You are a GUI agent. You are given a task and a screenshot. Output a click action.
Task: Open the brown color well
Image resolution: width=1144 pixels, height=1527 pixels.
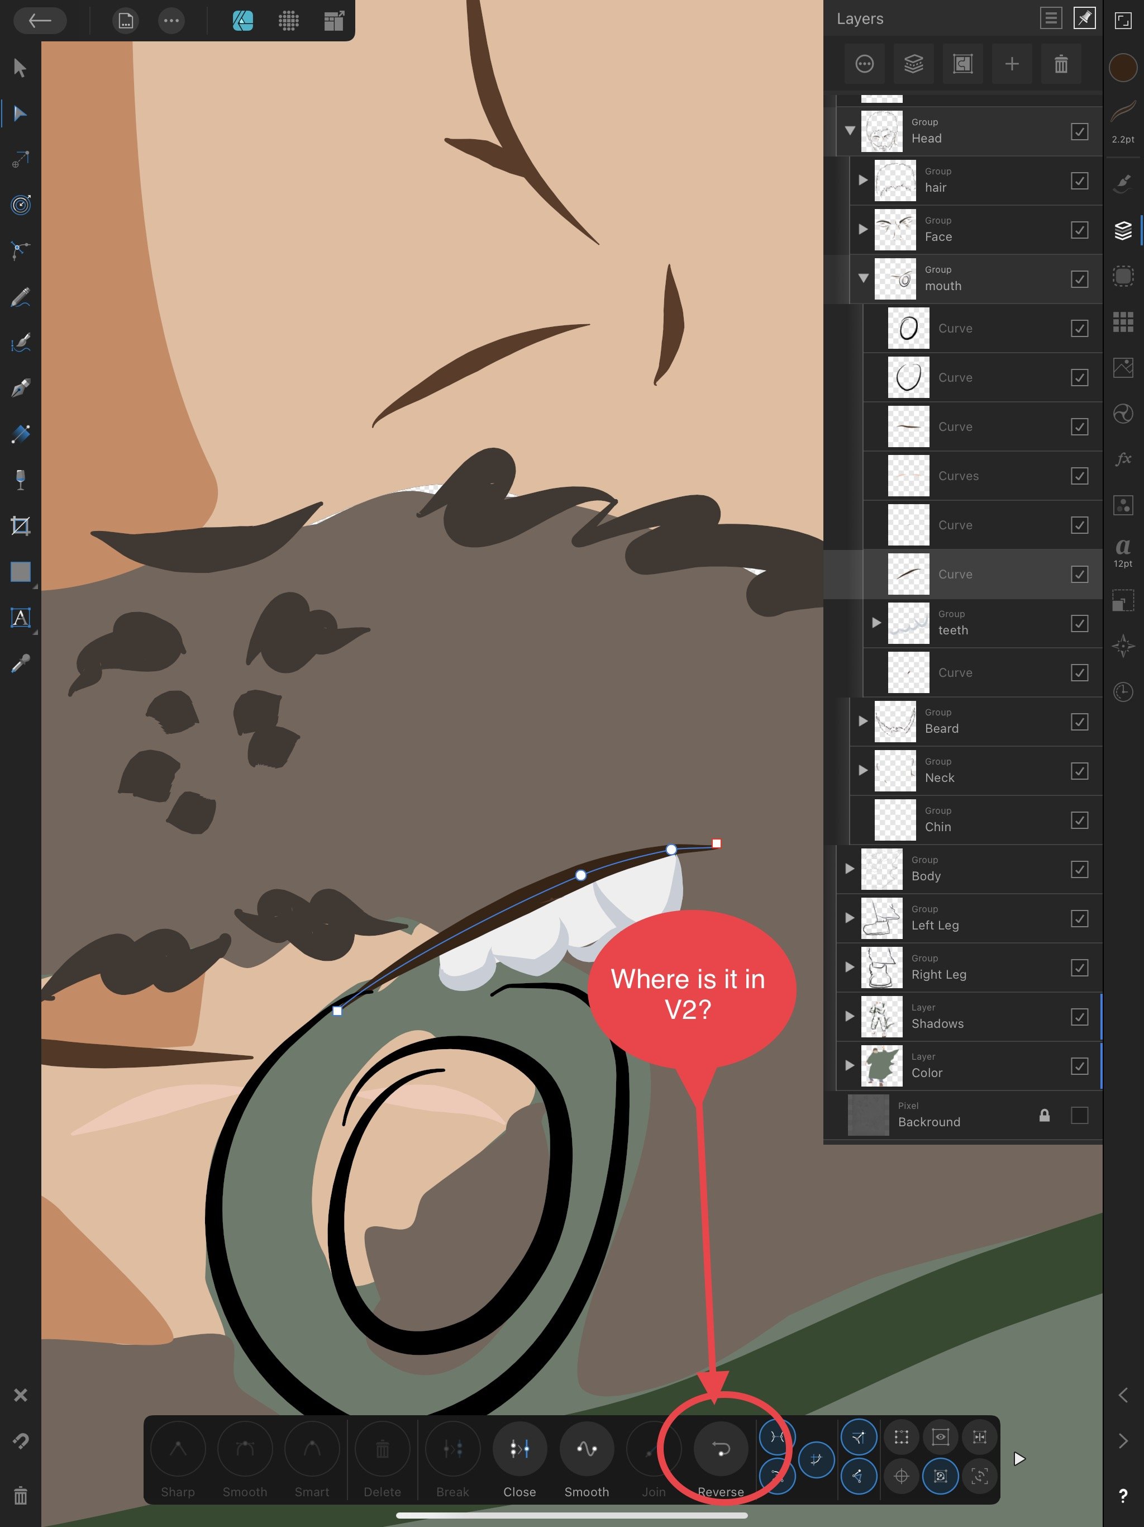(x=1123, y=68)
